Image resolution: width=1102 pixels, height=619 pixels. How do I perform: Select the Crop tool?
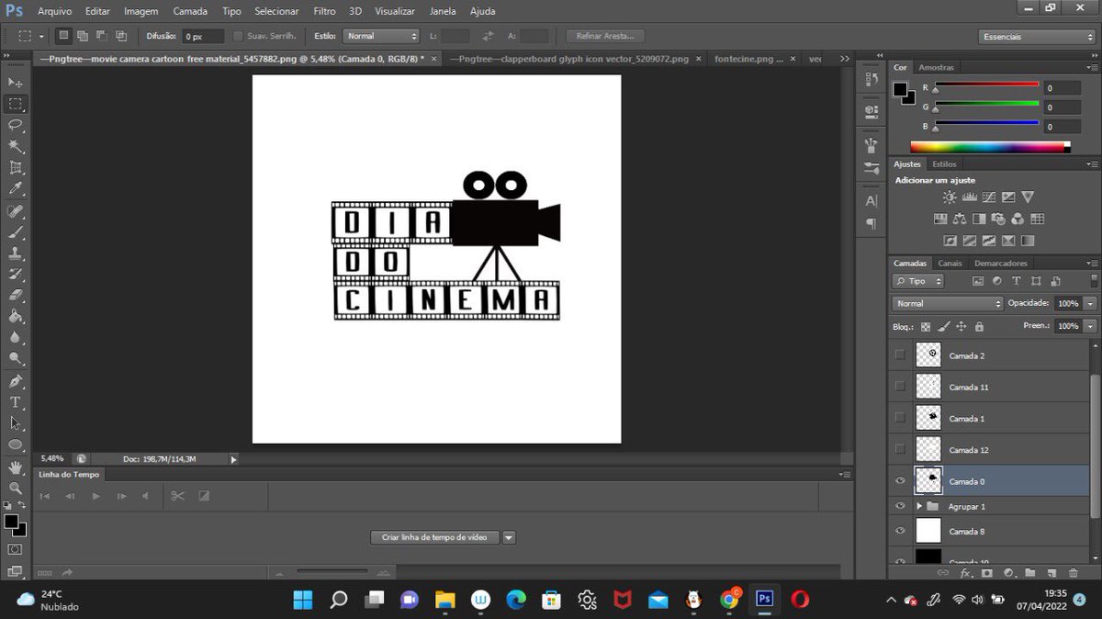pyautogui.click(x=16, y=168)
